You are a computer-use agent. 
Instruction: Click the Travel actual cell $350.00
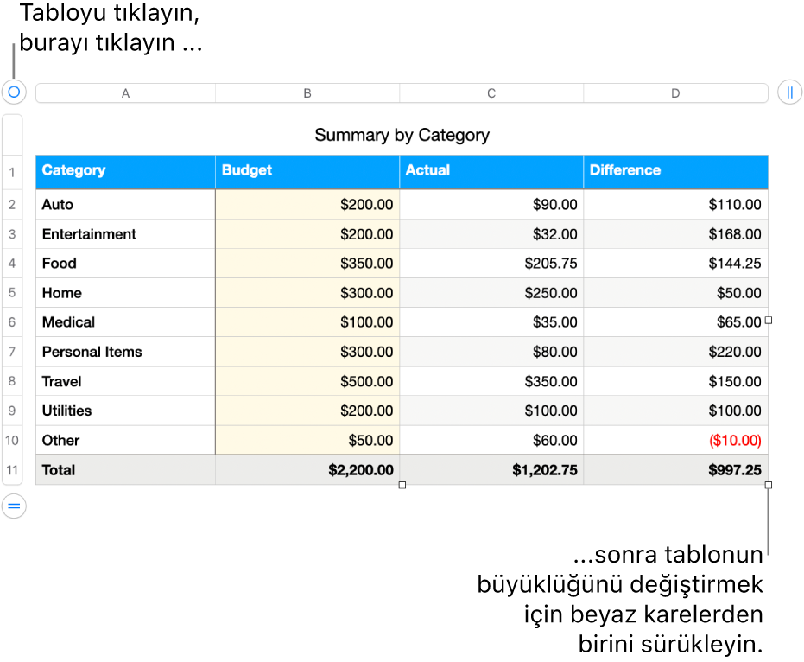point(551,381)
